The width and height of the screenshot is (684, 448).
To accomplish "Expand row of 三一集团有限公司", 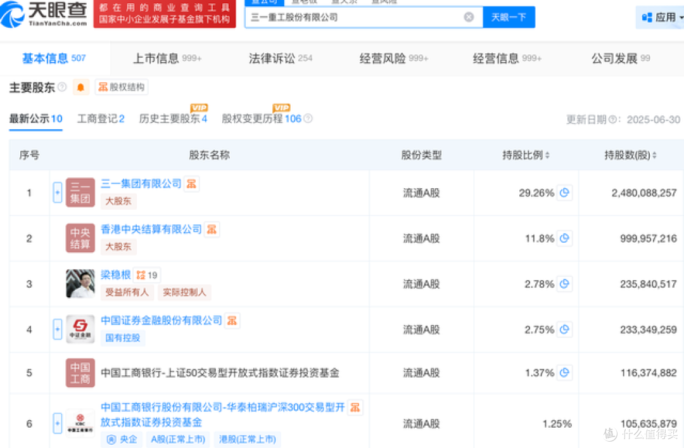I will point(58,193).
